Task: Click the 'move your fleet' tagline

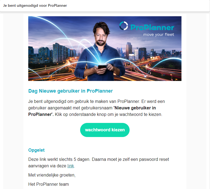Action: click(159, 35)
